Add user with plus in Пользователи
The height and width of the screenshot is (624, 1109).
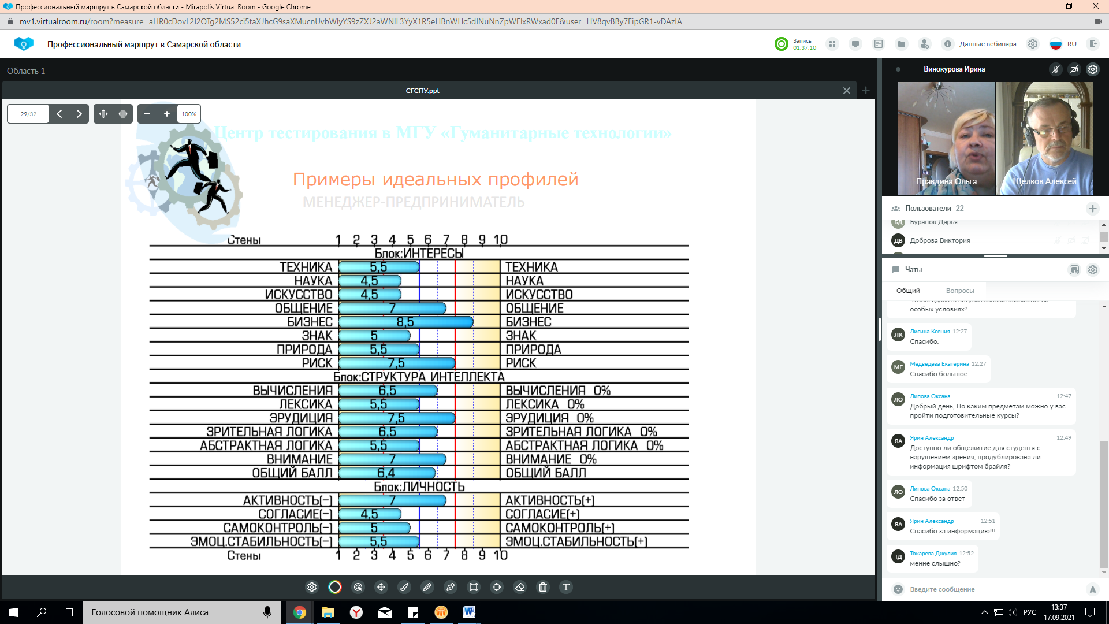pyautogui.click(x=1093, y=209)
